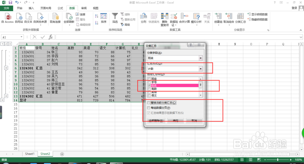This screenshot has height=164, width=304.
Task: Collapse the 总计 outline minus button
Action: [x=2, y=100]
